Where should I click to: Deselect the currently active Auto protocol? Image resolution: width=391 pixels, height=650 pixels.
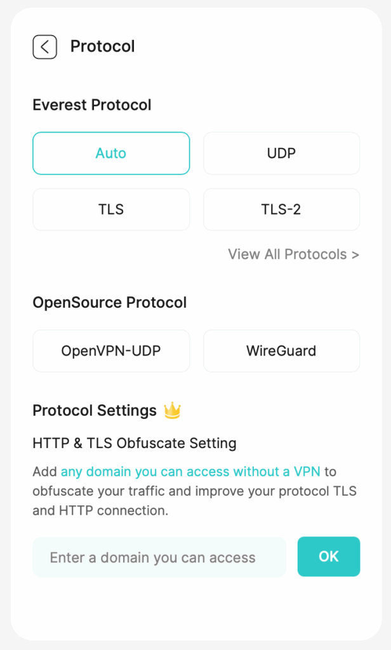coord(111,153)
